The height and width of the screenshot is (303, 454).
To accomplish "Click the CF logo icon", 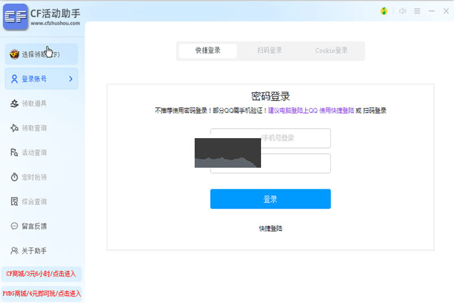I will [x=15, y=16].
